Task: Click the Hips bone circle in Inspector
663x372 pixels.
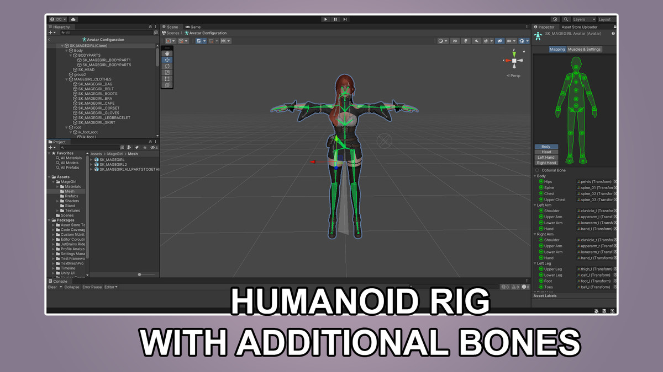Action: pyautogui.click(x=541, y=181)
